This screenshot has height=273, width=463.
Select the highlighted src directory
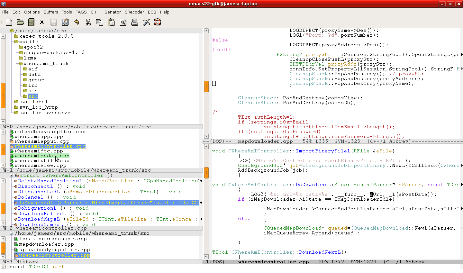[33, 96]
